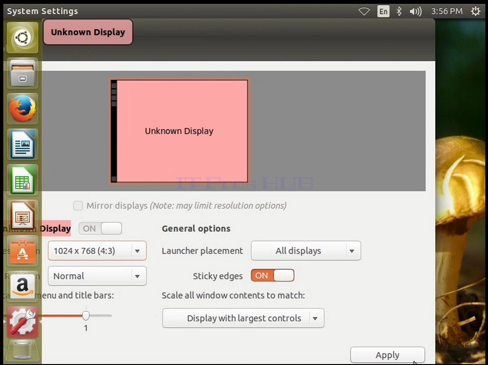Open the sound volume indicator
This screenshot has height=365, width=488.
coord(415,11)
